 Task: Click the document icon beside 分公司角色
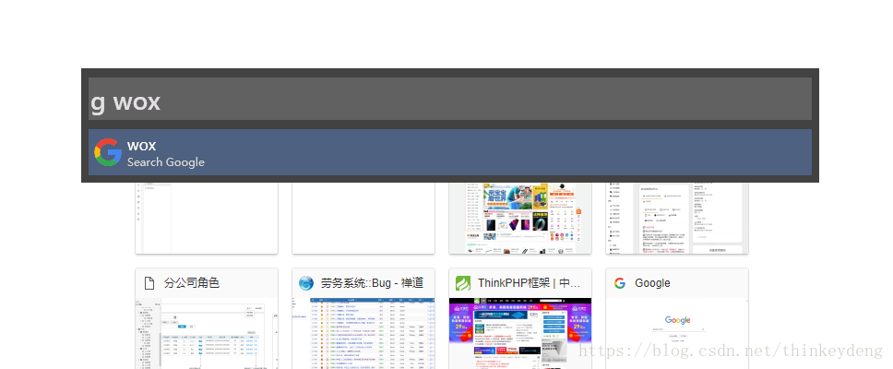[149, 283]
